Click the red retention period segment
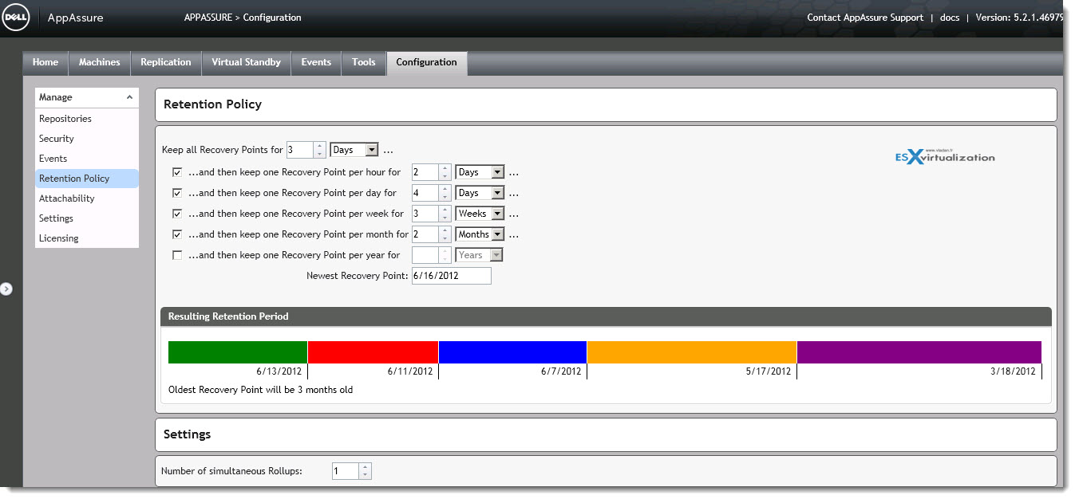The image size is (1075, 499). click(x=373, y=352)
